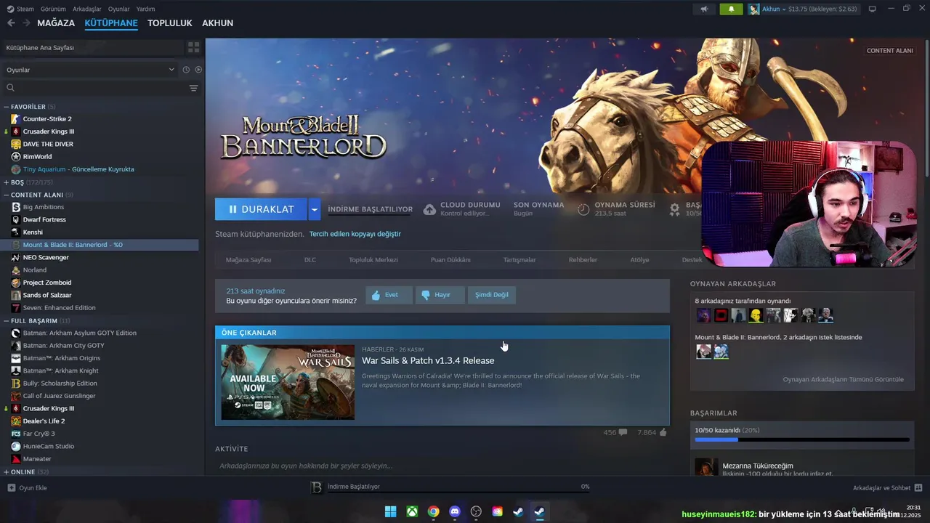Image resolution: width=930 pixels, height=523 pixels.
Task: Open the War Sails news thumbnail
Action: point(288,382)
